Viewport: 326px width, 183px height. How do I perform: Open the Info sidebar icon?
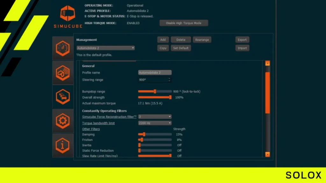[x=63, y=145]
